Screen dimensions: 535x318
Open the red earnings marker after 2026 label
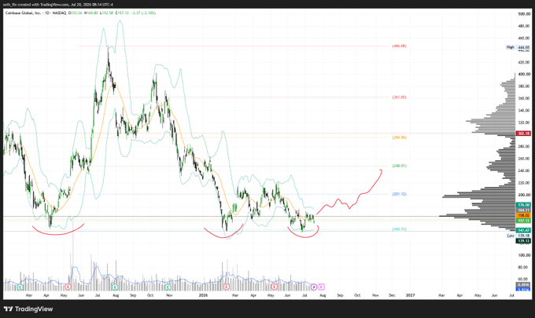pyautogui.click(x=226, y=287)
